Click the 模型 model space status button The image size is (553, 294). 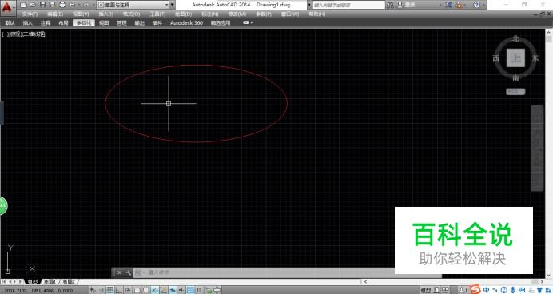click(x=426, y=290)
